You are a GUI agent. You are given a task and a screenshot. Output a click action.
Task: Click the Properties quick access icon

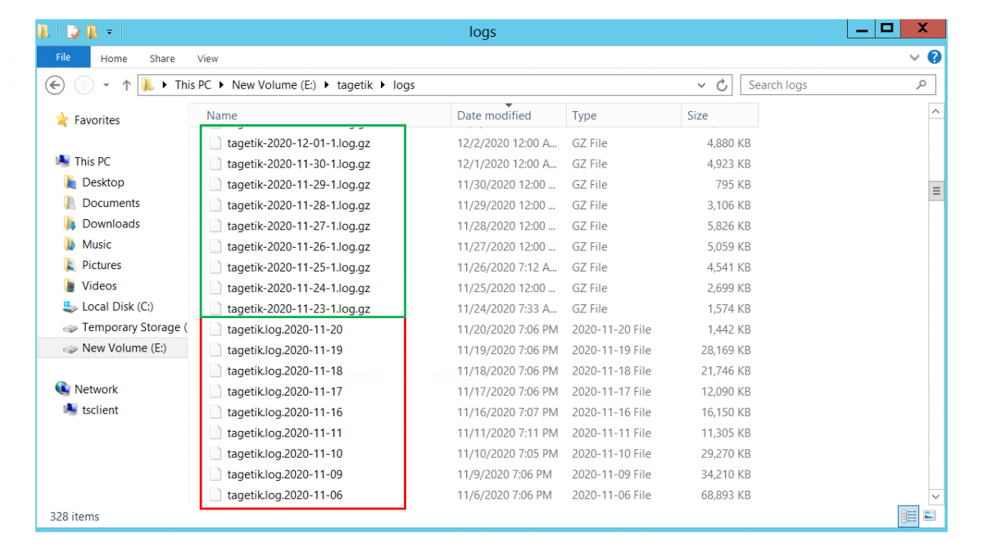click(74, 32)
